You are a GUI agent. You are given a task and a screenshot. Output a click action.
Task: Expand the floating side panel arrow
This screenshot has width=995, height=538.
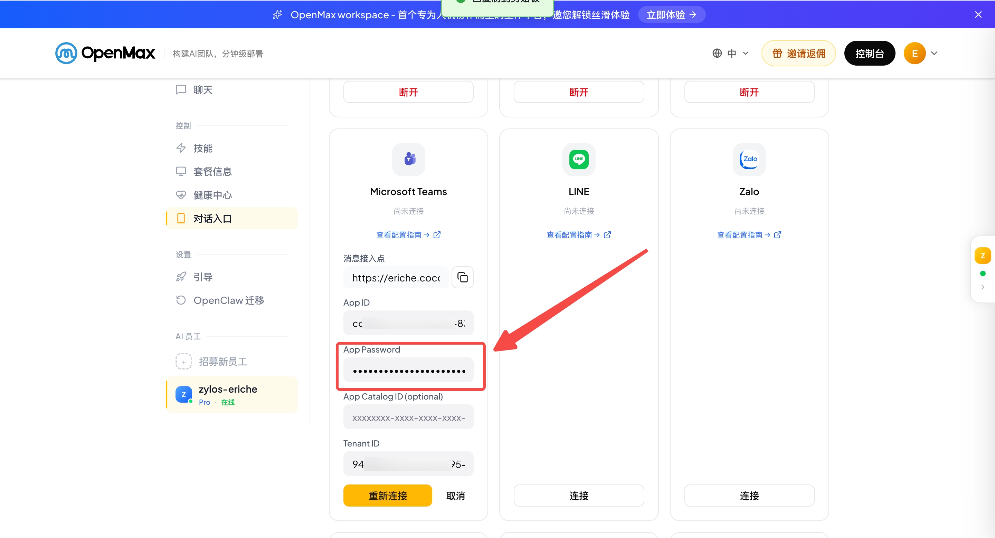pos(983,287)
